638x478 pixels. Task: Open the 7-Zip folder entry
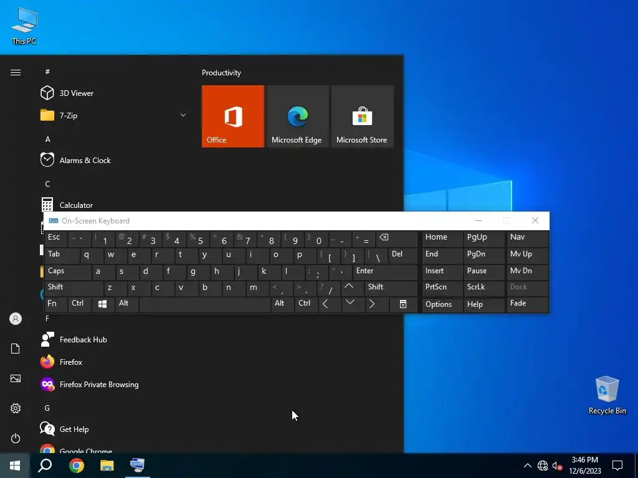(x=114, y=115)
